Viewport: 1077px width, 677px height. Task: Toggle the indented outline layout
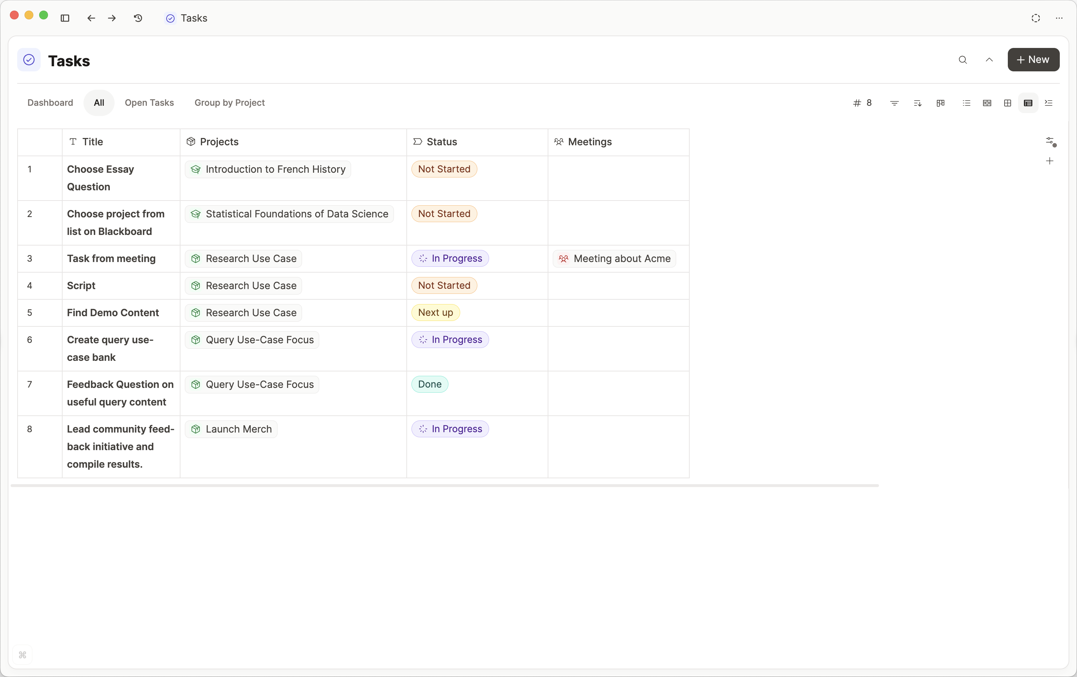1048,103
